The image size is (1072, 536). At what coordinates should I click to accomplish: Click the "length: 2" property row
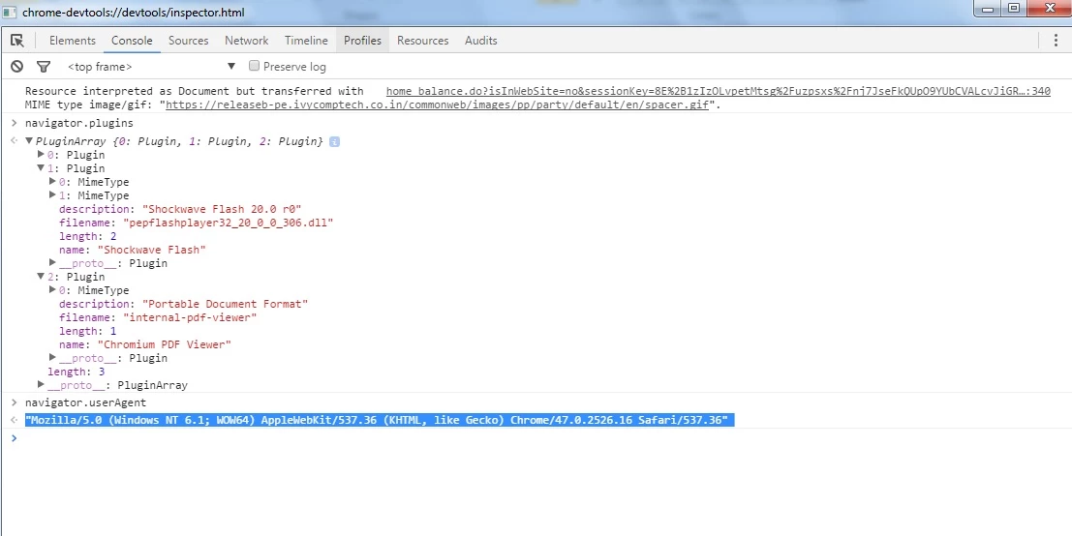click(87, 236)
